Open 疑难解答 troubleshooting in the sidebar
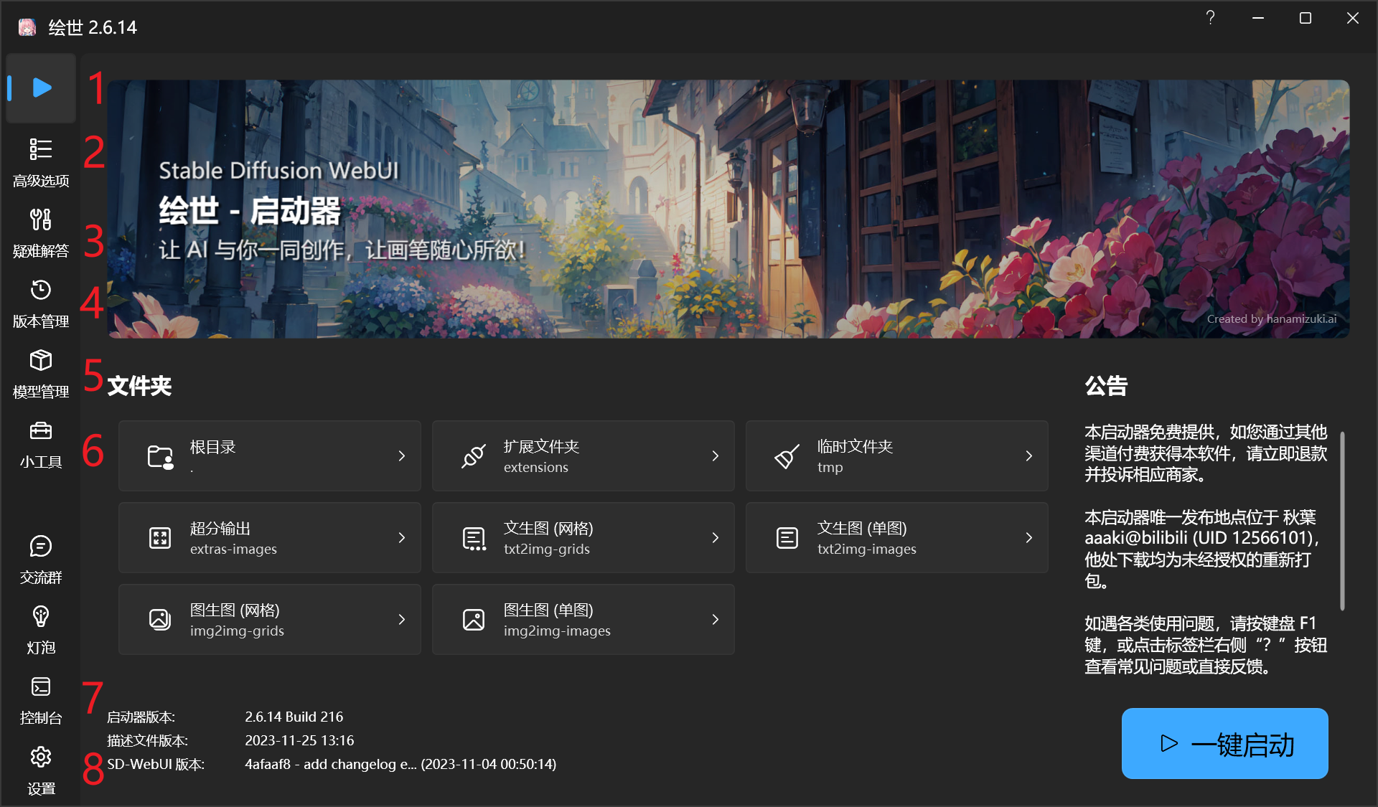 pos(41,232)
